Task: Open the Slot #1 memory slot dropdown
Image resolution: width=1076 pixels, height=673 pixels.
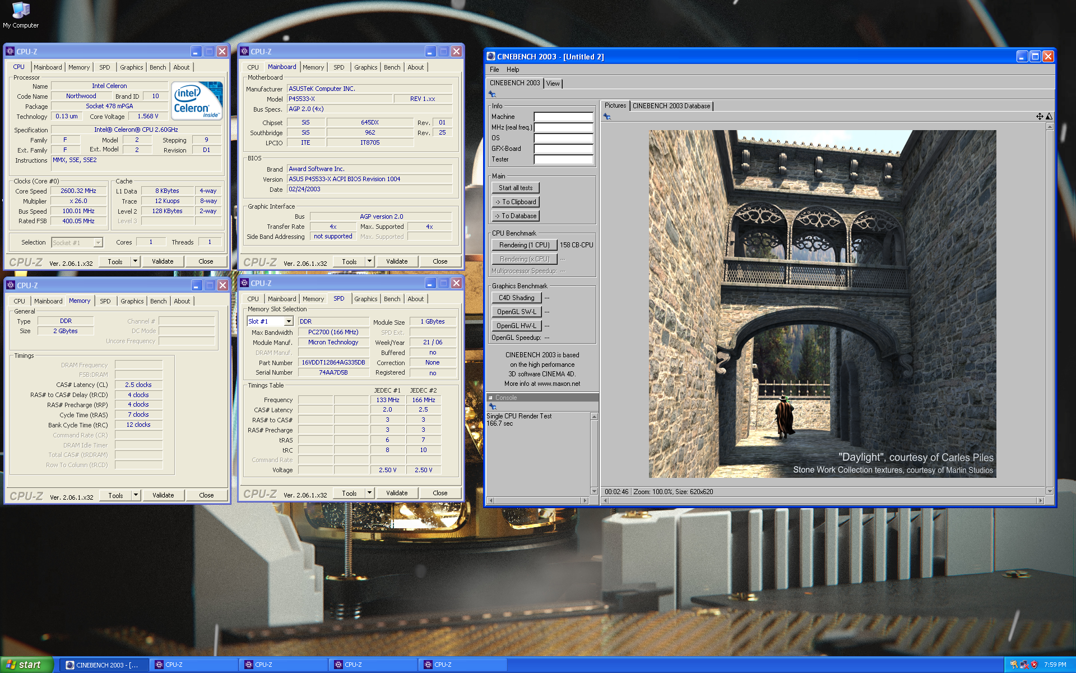Action: point(289,321)
